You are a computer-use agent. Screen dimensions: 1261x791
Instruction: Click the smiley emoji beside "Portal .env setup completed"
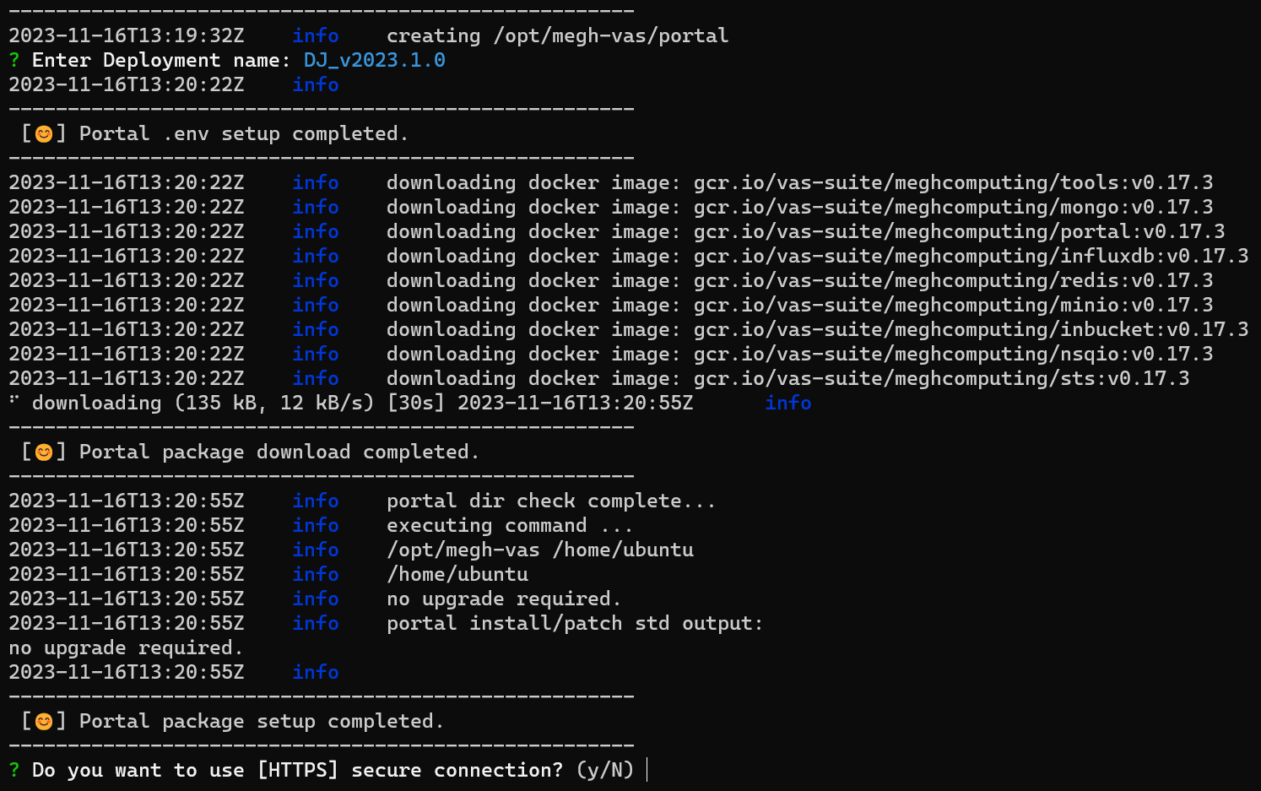tap(44, 134)
